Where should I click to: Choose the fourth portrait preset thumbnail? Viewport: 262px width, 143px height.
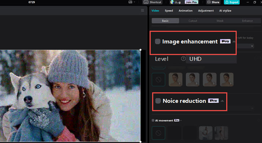pyautogui.click(x=227, y=80)
